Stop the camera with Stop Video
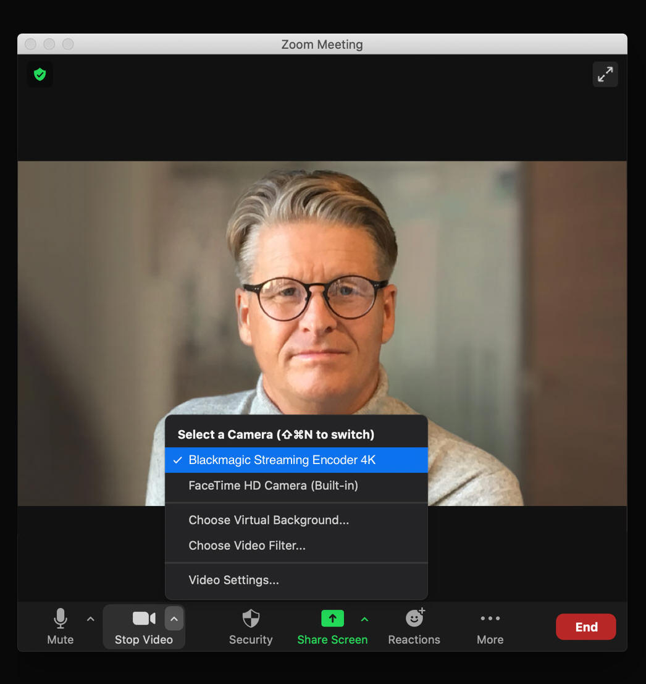The height and width of the screenshot is (684, 646). [143, 627]
